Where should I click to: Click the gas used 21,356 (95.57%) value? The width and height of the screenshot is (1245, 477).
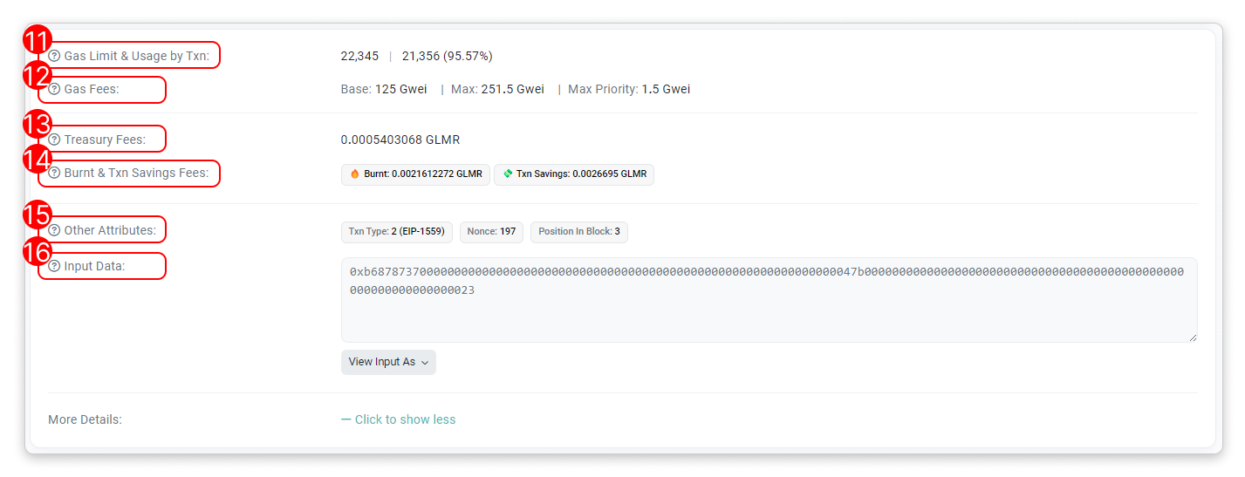point(447,56)
